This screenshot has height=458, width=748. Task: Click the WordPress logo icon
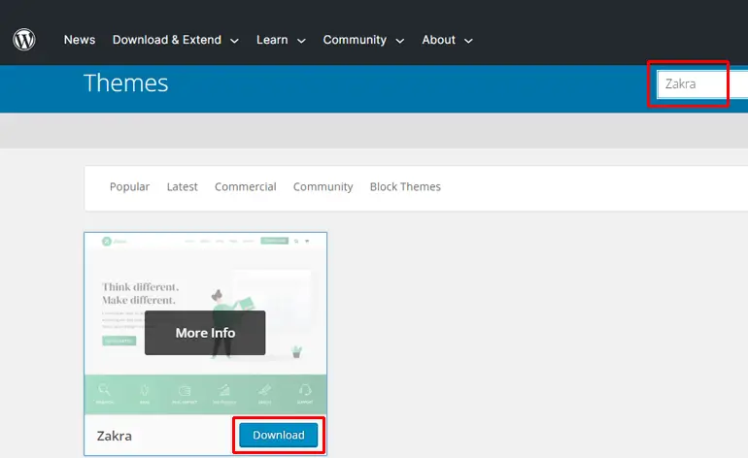point(24,40)
